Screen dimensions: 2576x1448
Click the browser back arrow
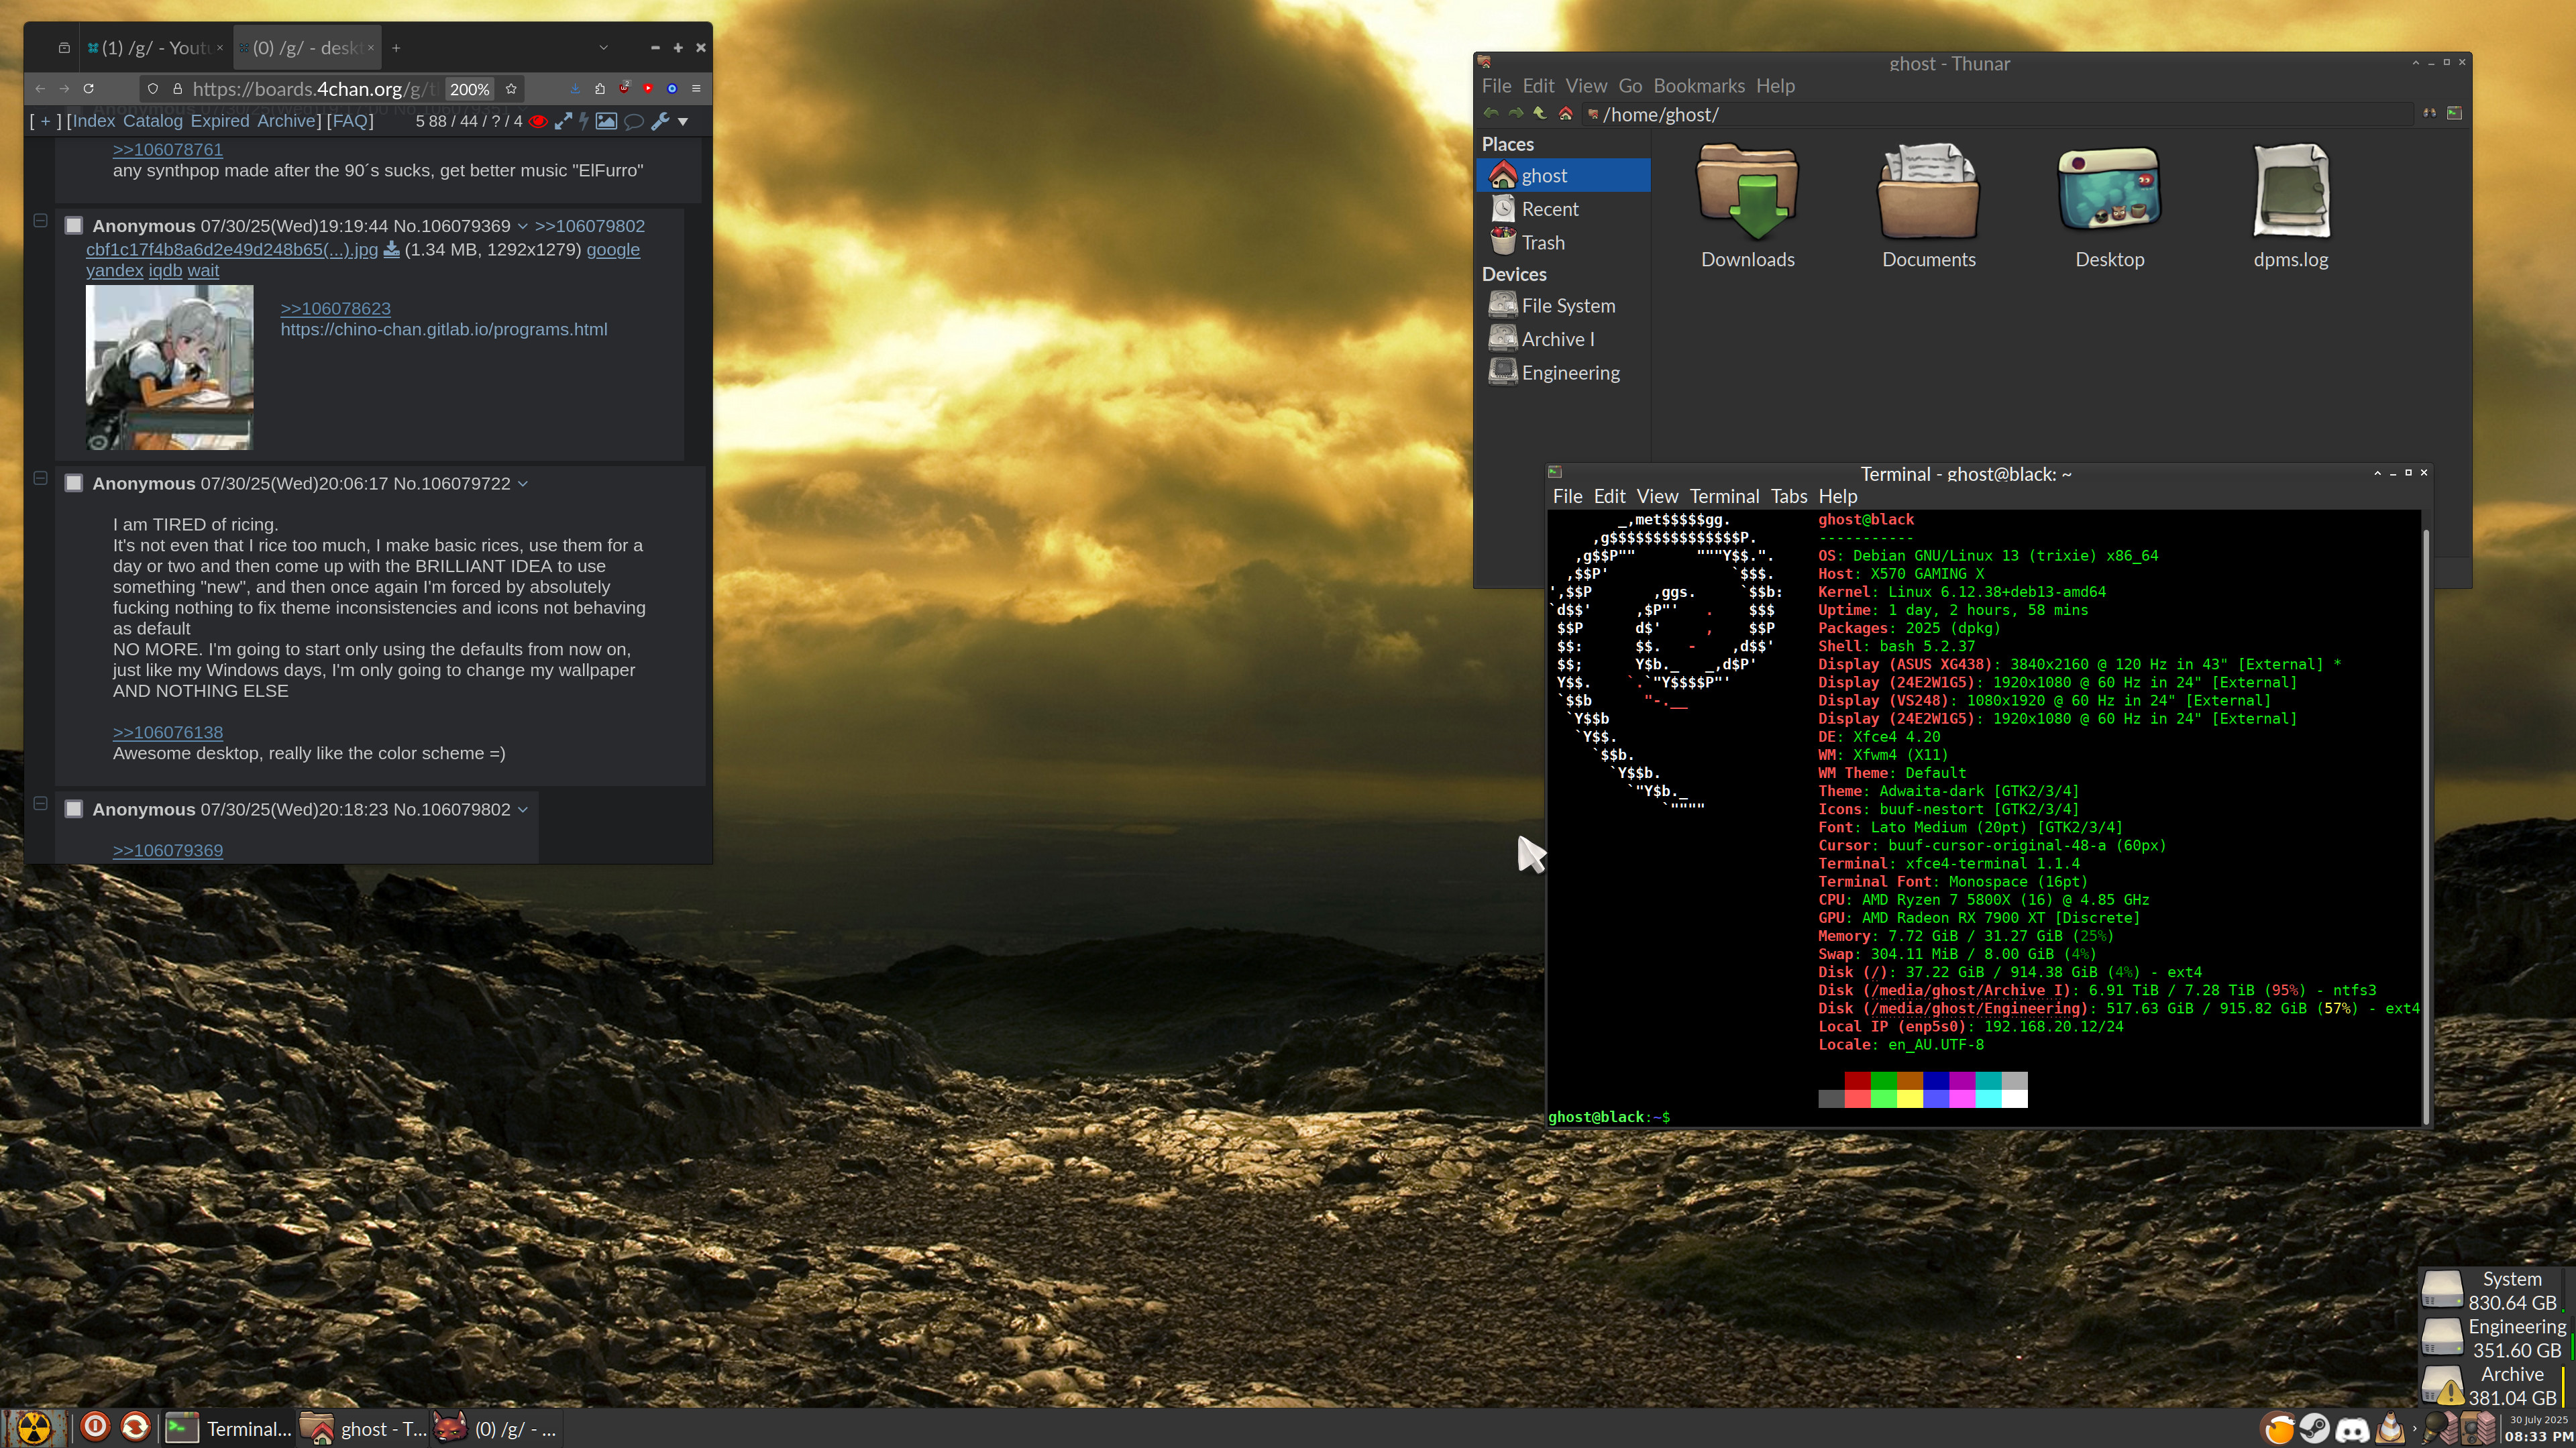tap(40, 88)
